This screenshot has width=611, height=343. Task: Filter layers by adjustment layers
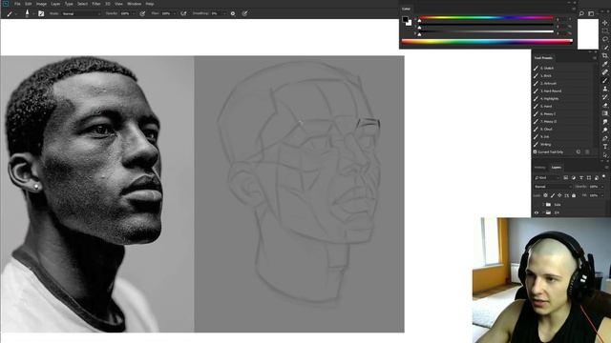574,178
